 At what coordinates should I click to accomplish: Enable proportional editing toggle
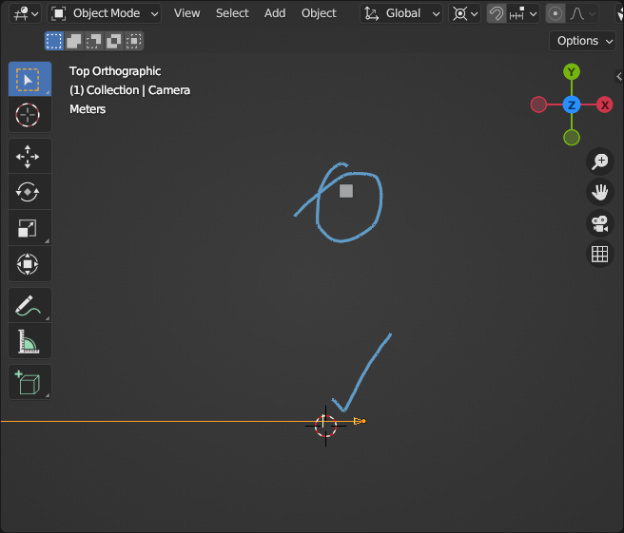[556, 13]
